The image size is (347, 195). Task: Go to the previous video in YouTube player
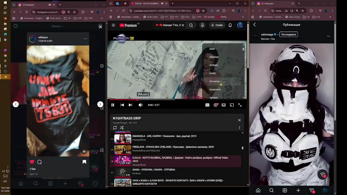tap(122, 105)
